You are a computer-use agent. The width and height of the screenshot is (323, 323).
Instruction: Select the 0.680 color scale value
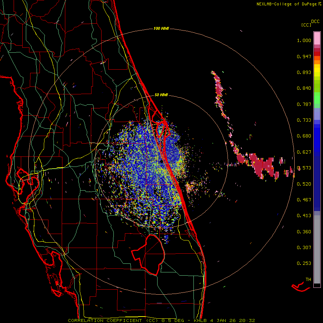click(304, 136)
